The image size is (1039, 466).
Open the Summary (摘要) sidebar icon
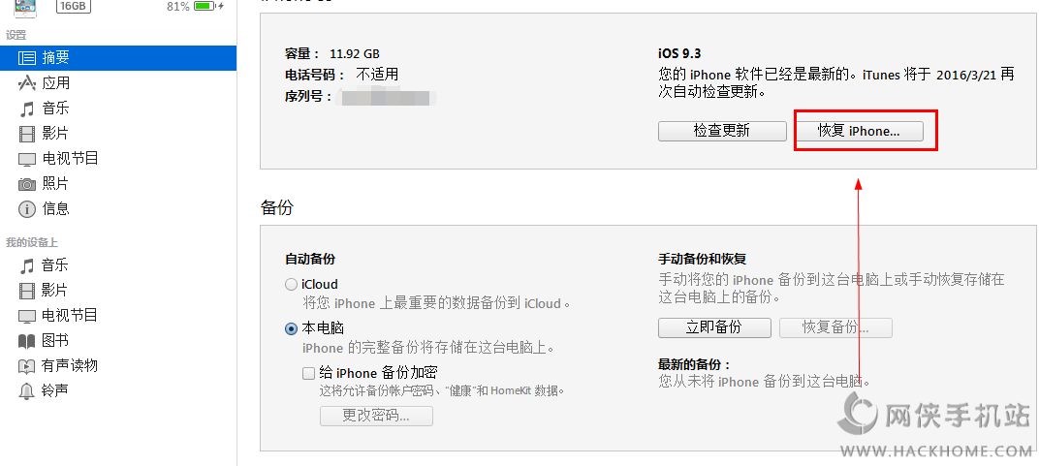point(26,58)
